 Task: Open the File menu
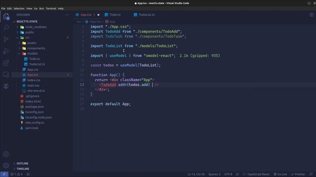(3, 9)
